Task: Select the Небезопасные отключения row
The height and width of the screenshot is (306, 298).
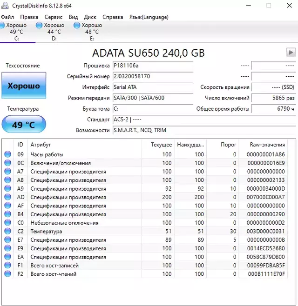Action: (x=145, y=223)
